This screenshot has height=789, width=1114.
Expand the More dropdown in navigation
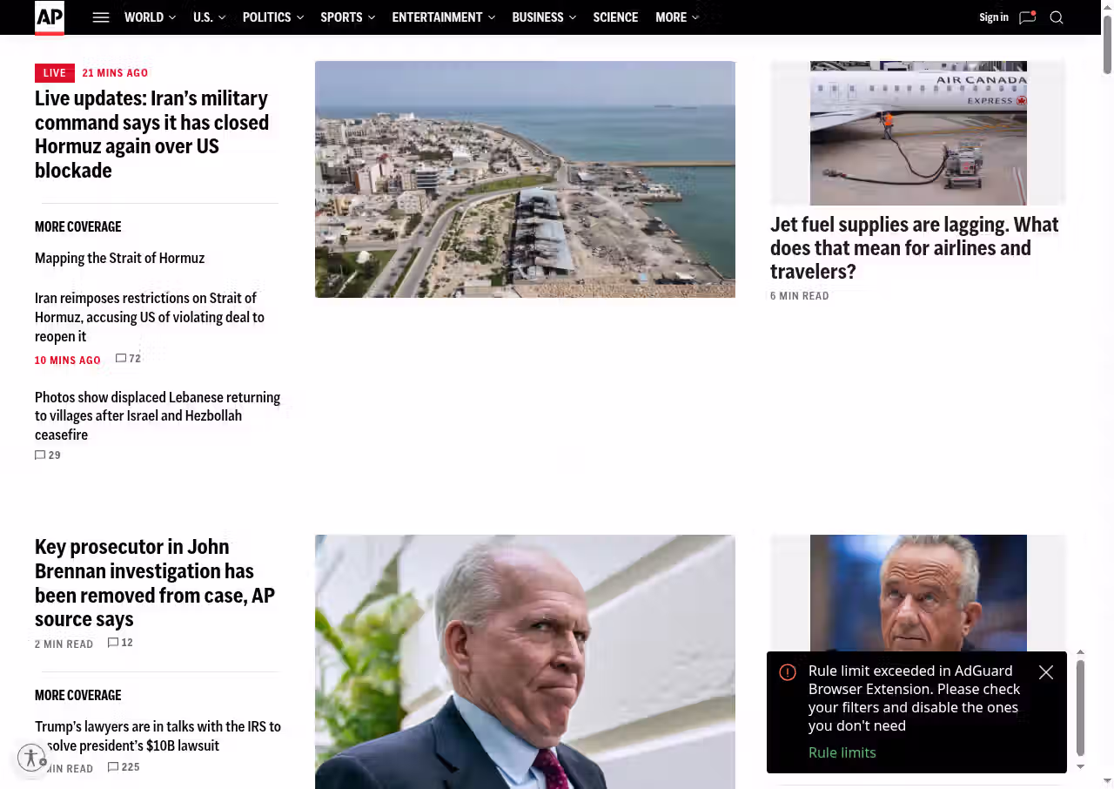pyautogui.click(x=676, y=17)
